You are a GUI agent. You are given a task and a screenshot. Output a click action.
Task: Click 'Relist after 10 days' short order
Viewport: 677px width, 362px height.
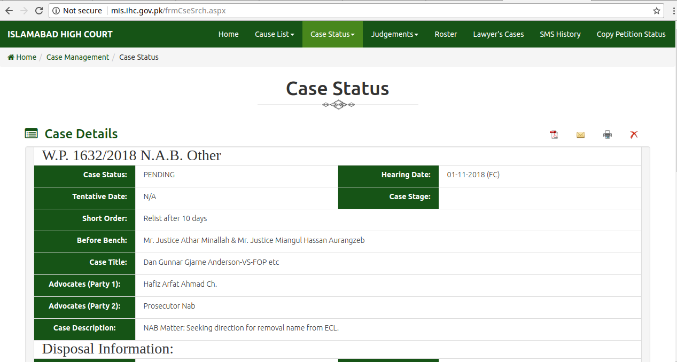(175, 218)
